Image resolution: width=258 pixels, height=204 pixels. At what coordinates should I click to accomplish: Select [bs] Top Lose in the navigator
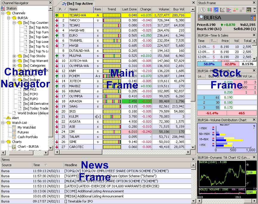pyautogui.click(x=38, y=42)
